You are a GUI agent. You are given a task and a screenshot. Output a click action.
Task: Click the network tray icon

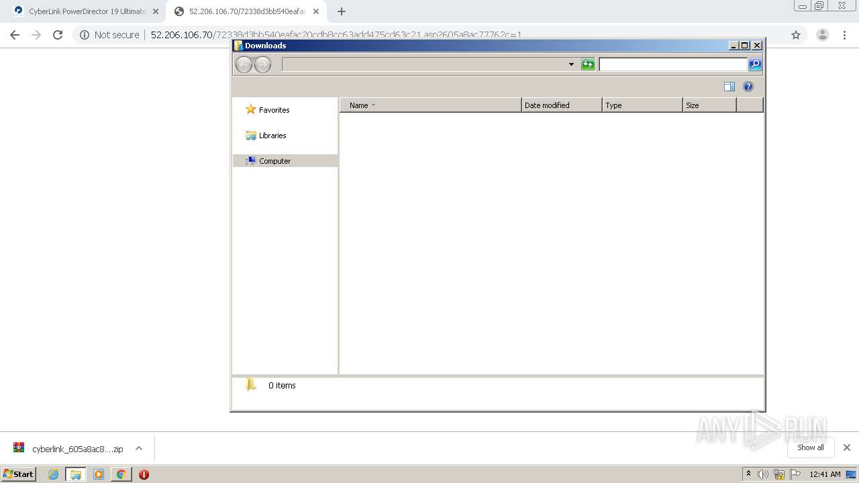[x=779, y=474]
